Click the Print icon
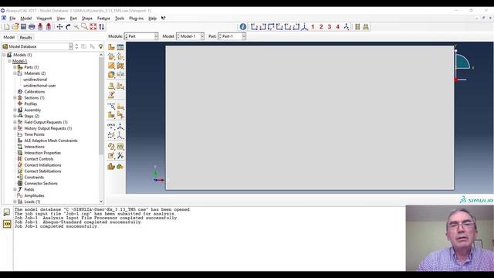The height and width of the screenshot is (278, 494). coord(32,27)
